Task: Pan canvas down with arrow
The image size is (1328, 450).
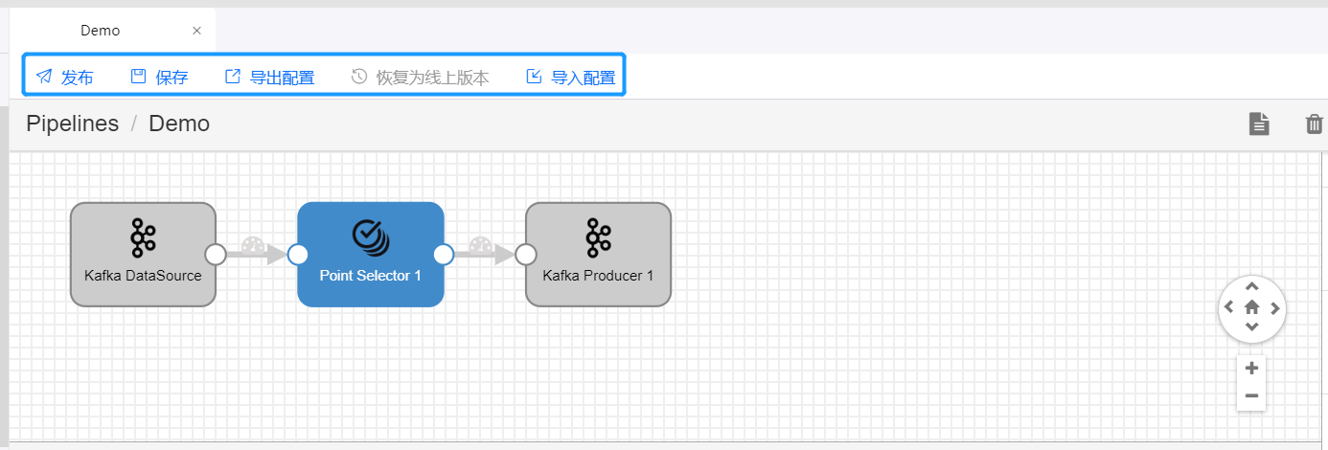Action: click(1251, 328)
